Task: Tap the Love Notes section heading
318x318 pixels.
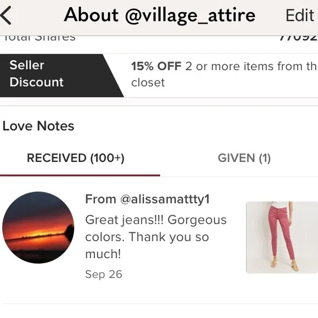Action: [x=38, y=126]
